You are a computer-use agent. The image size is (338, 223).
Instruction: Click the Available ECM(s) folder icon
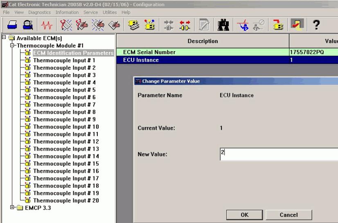click(x=11, y=38)
